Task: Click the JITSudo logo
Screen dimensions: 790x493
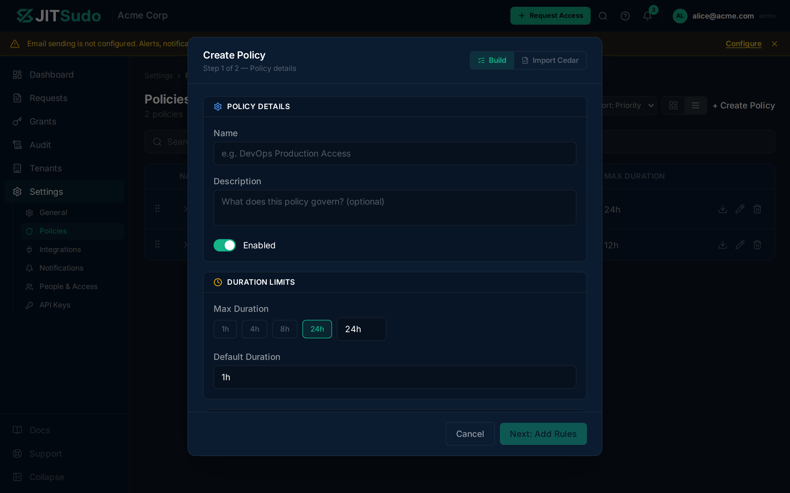Action: tap(59, 16)
